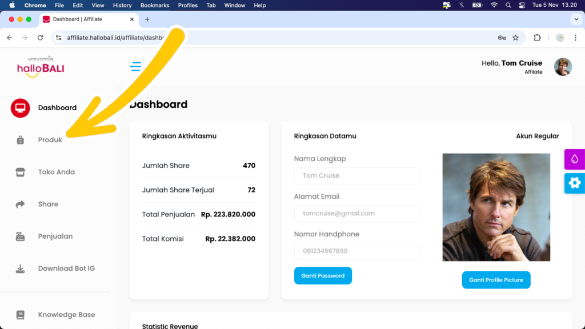This screenshot has height=329, width=585.
Task: Click the Chrome back arrow
Action: coord(10,38)
